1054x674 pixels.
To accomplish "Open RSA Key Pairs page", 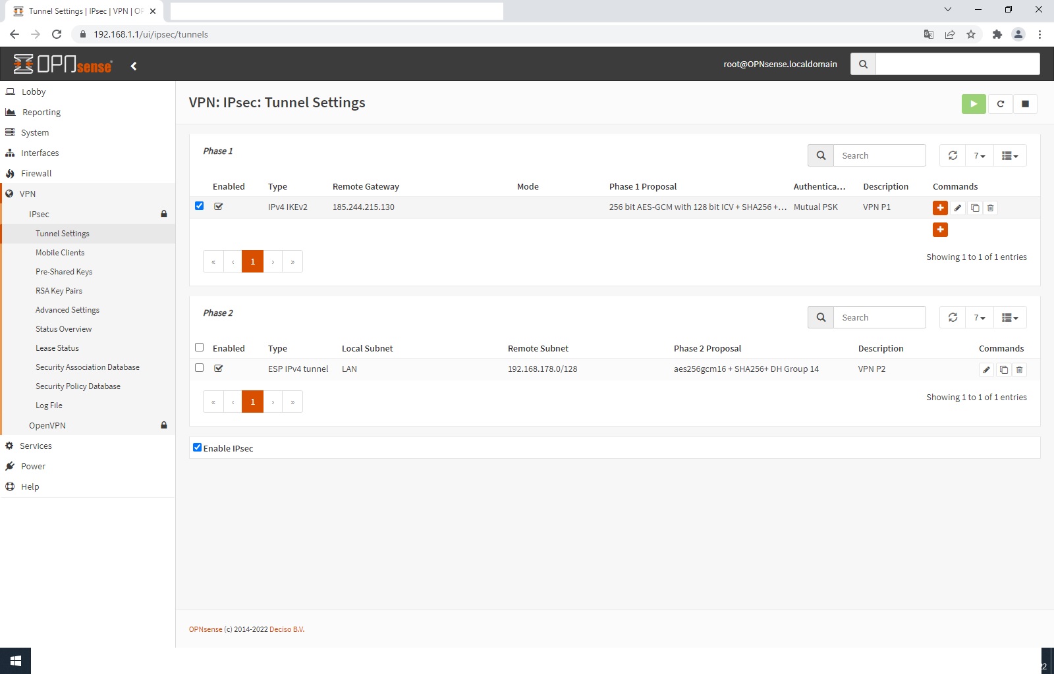I will click(x=59, y=291).
